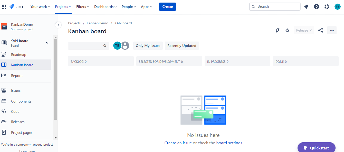Star the Kanban board

click(287, 30)
